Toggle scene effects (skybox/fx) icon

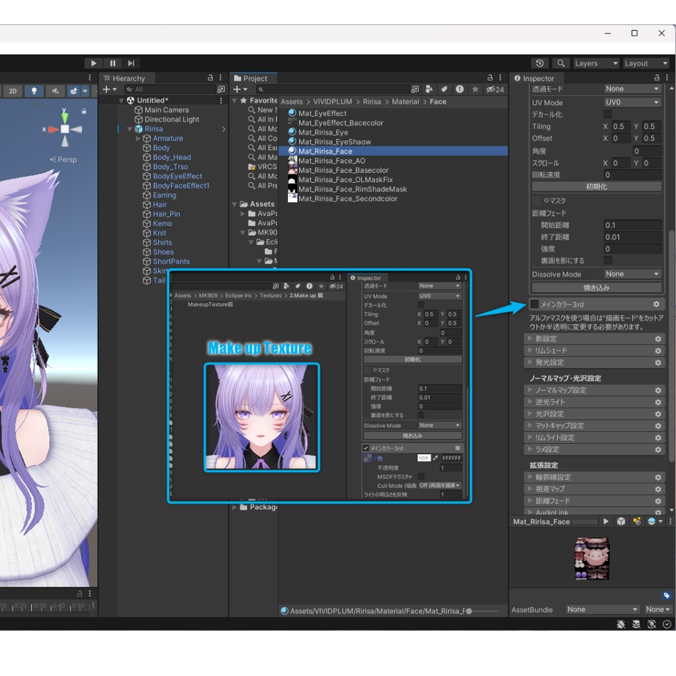pyautogui.click(x=74, y=91)
